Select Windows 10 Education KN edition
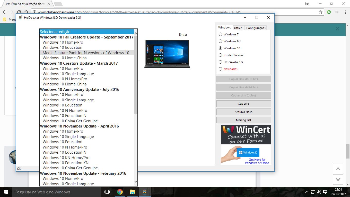This screenshot has height=197, width=350. [x=87, y=163]
